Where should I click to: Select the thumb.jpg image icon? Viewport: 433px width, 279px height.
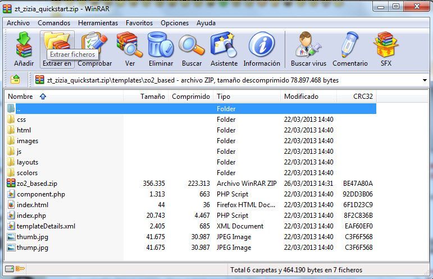[11, 237]
